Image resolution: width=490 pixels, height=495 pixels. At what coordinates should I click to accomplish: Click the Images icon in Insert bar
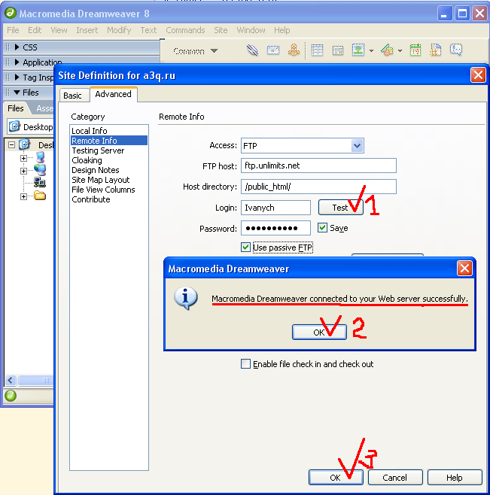(358, 50)
